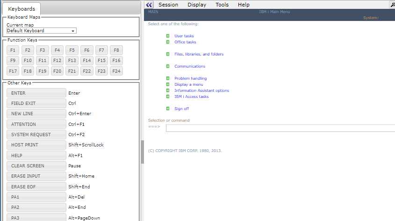Click the F7 function key button

click(101, 50)
